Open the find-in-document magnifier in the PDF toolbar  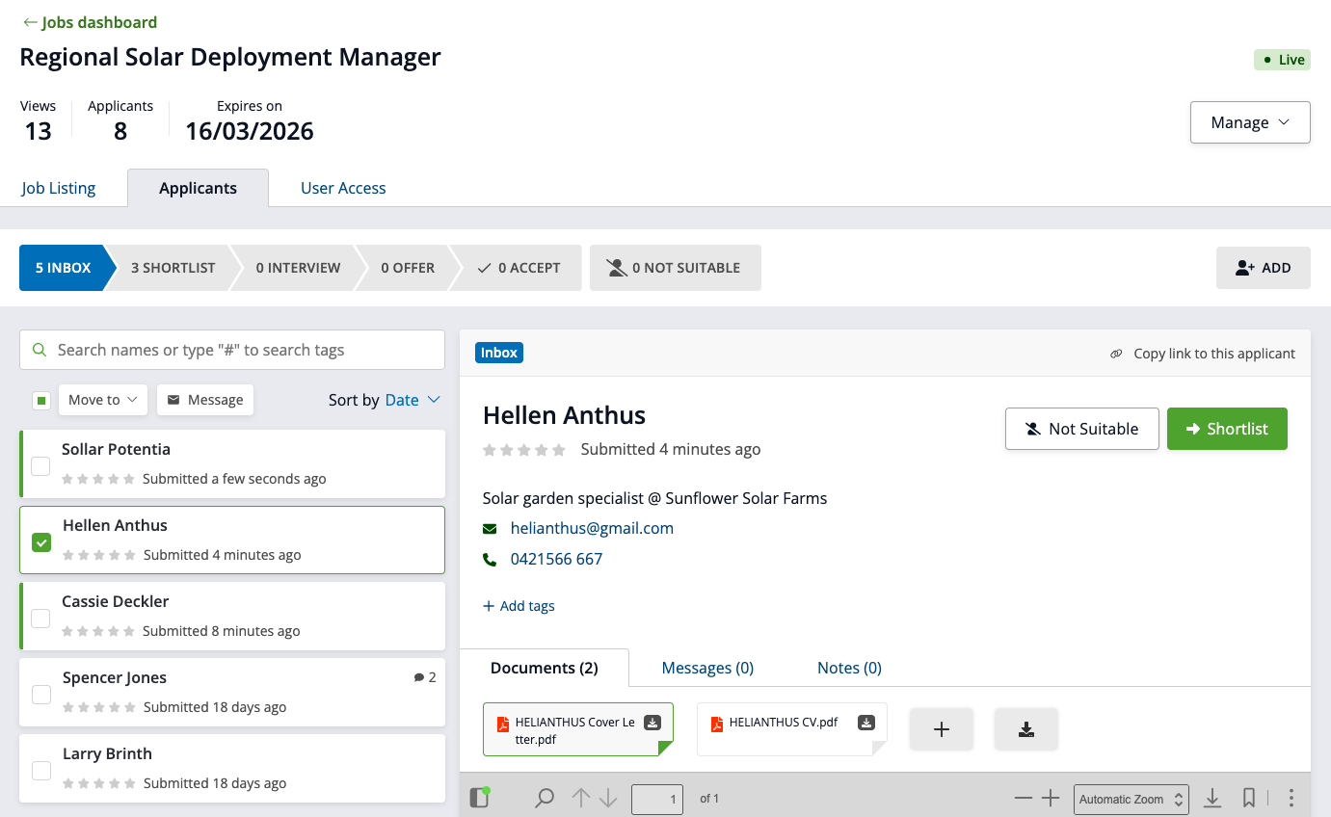point(545,798)
